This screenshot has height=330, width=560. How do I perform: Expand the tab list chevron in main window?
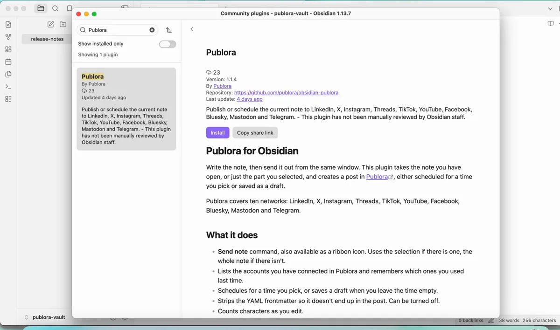(550, 8)
